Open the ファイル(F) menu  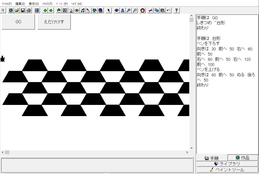tap(7, 4)
